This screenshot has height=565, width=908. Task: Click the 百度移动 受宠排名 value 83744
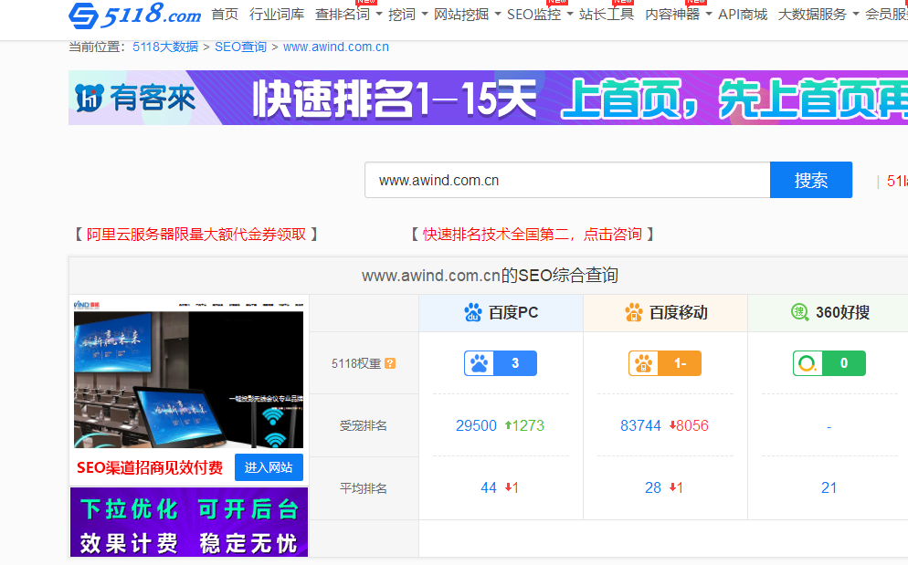pos(640,425)
